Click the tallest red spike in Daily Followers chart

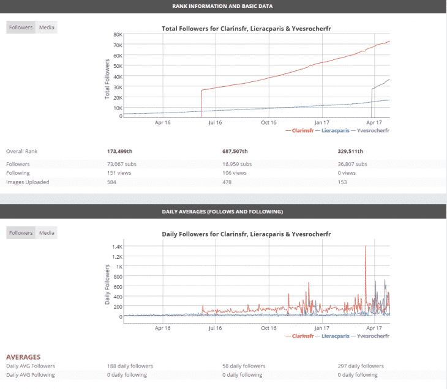366,248
